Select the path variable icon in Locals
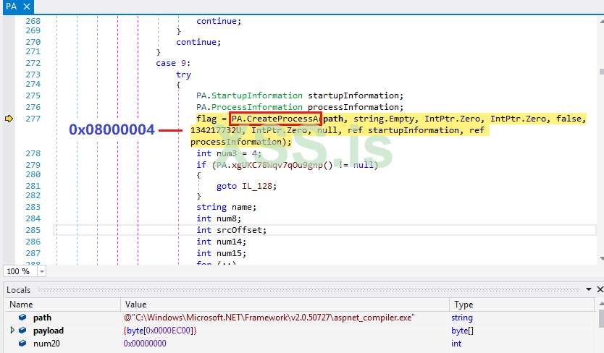Image resolution: width=604 pixels, height=353 pixels. (x=22, y=318)
